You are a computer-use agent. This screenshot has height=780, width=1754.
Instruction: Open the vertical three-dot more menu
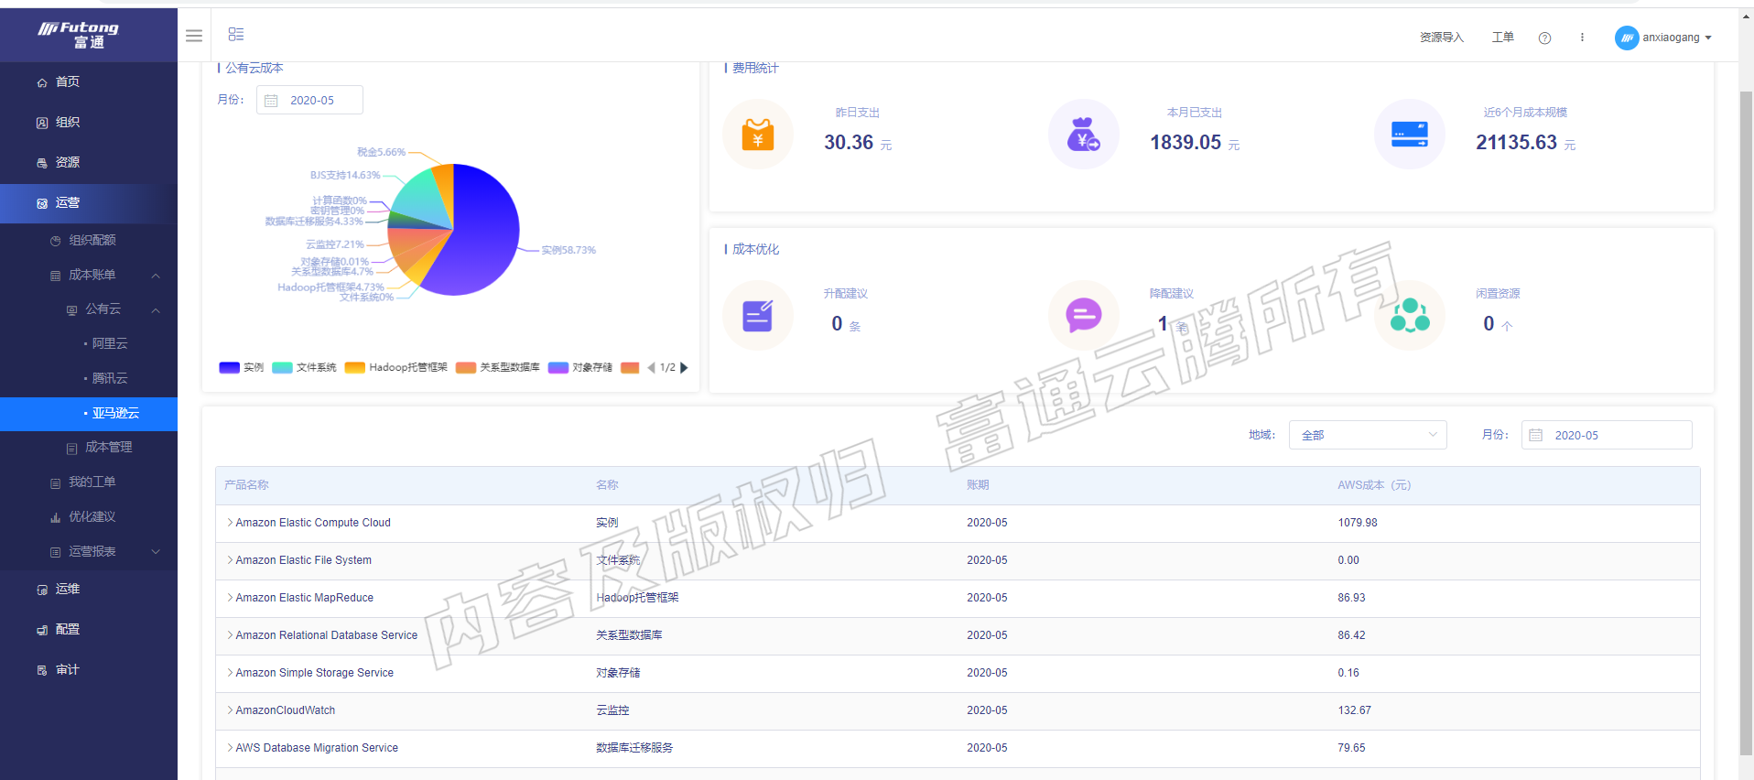pos(1582,38)
